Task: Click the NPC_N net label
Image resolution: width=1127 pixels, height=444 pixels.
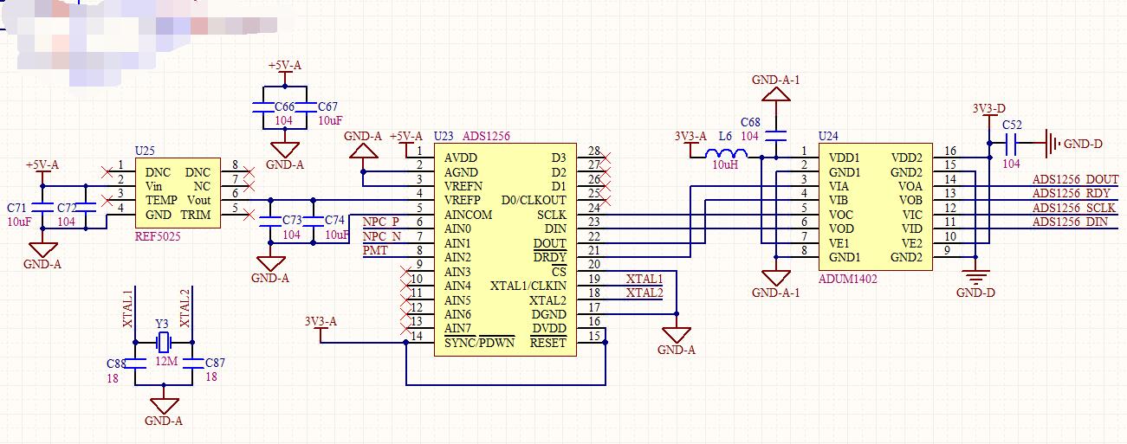Action: [381, 236]
